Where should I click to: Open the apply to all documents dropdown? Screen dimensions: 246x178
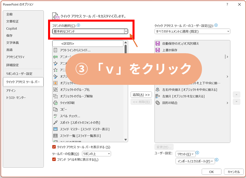click(228, 31)
